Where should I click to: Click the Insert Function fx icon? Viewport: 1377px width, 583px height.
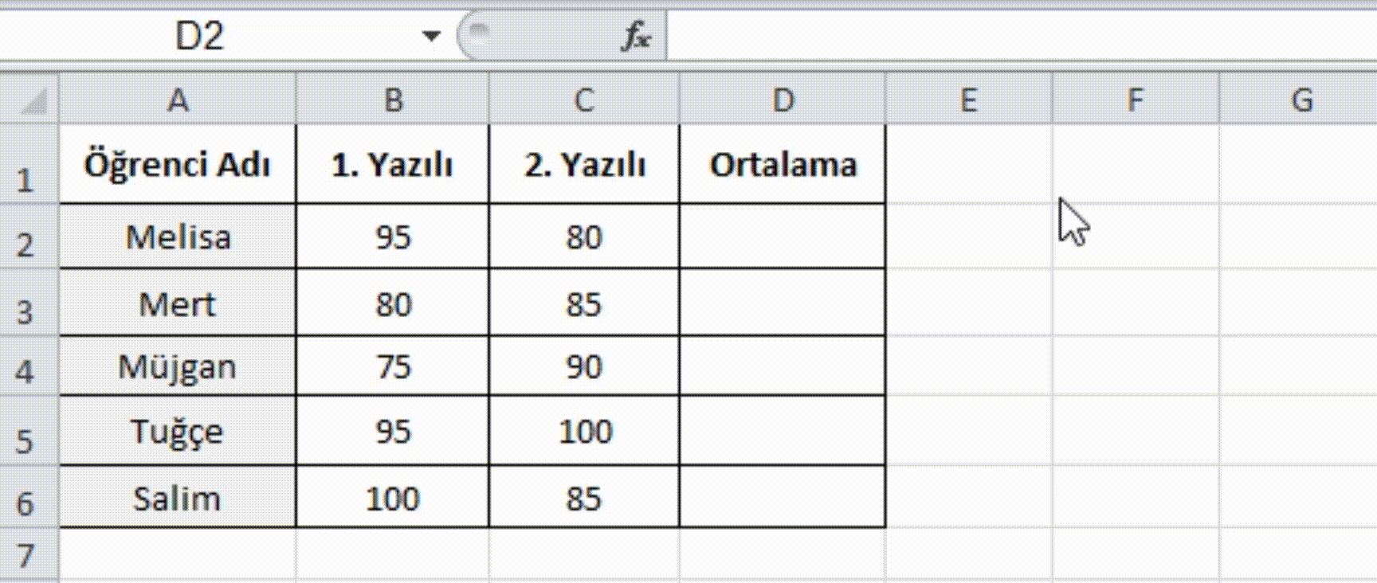(636, 36)
